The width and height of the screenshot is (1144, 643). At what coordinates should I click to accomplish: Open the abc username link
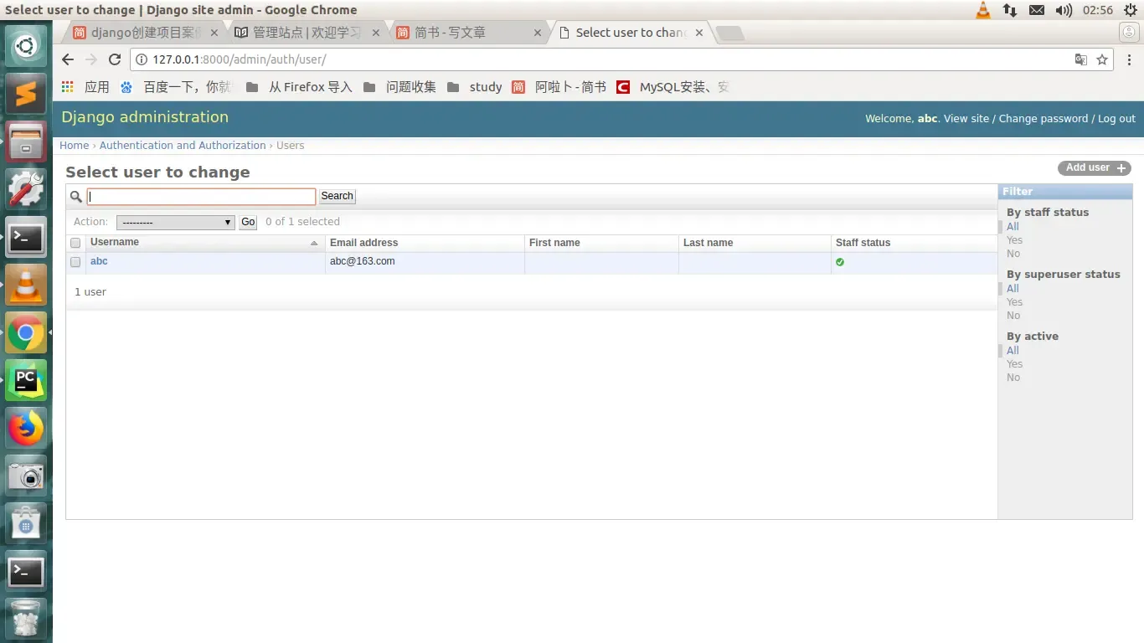[99, 261]
